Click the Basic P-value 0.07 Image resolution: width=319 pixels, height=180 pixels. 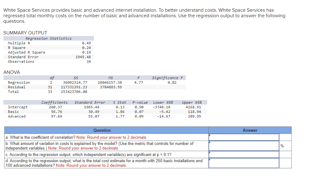coord(139,112)
